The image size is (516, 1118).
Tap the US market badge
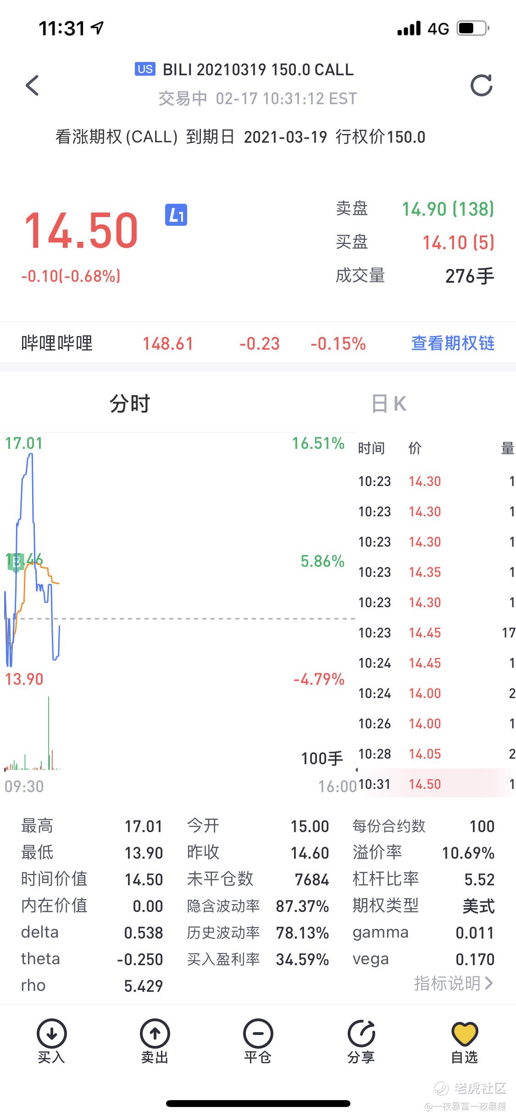pyautogui.click(x=145, y=69)
